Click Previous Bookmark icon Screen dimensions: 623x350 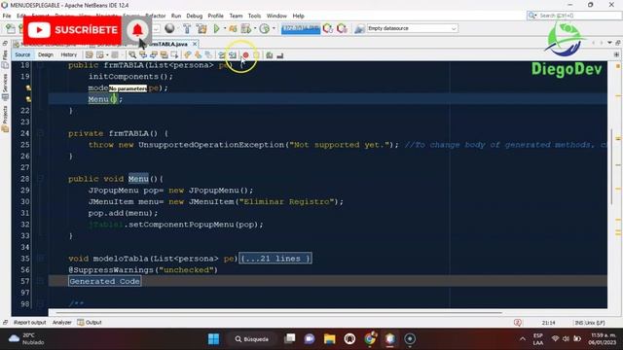[x=188, y=55]
